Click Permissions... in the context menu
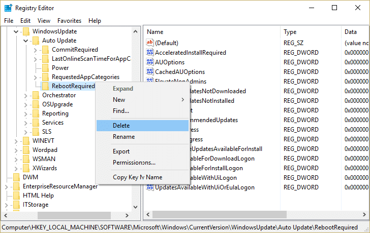 pos(134,163)
